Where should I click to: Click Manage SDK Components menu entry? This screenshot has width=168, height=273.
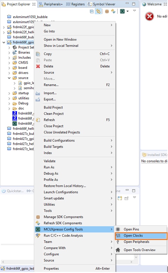75,217
